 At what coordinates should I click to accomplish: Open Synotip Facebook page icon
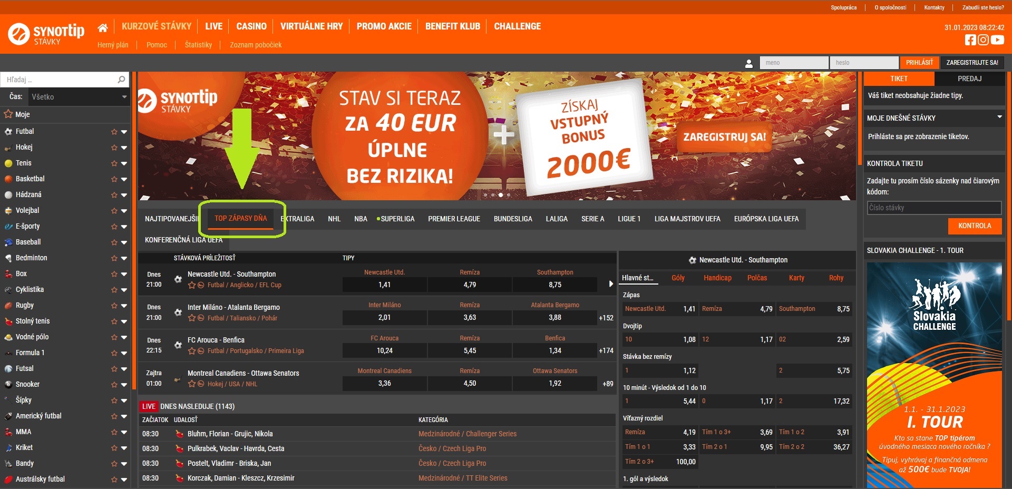[970, 40]
